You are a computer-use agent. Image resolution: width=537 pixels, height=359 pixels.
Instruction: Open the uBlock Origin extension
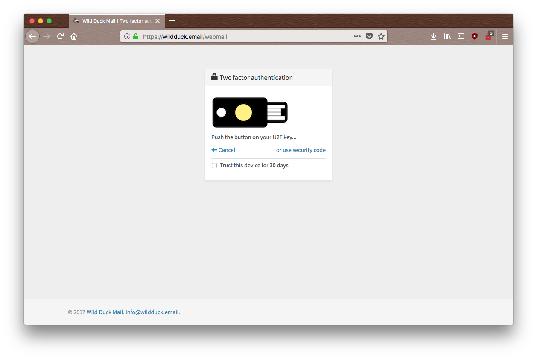pyautogui.click(x=475, y=36)
